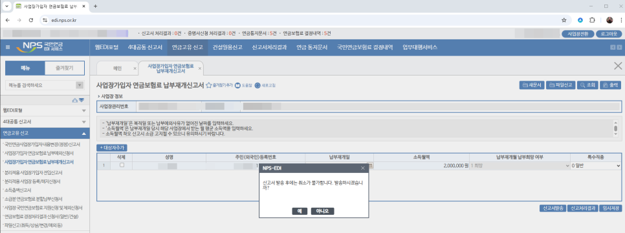Switch to the 메인 tab

[118, 68]
